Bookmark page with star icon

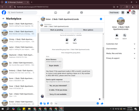[x=118, y=7]
